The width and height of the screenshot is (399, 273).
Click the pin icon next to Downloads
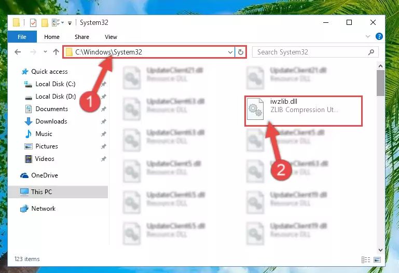point(104,121)
